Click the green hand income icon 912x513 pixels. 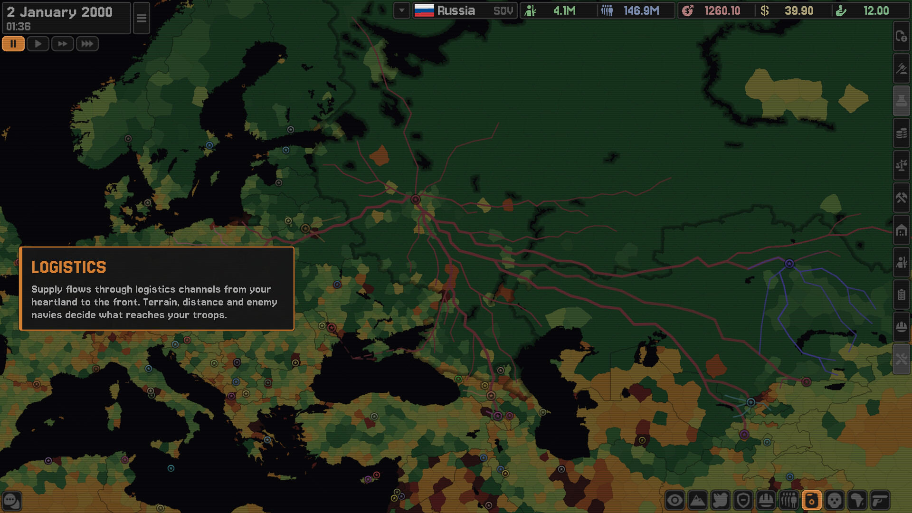[841, 10]
